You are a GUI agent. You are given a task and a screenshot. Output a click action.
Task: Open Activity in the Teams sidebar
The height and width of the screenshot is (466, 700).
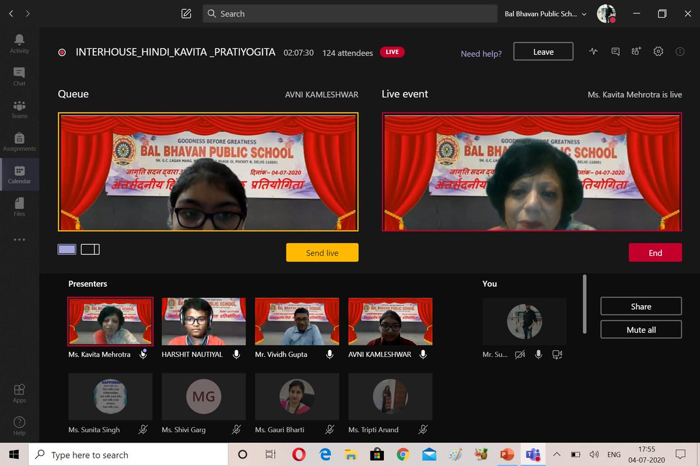[x=19, y=43]
